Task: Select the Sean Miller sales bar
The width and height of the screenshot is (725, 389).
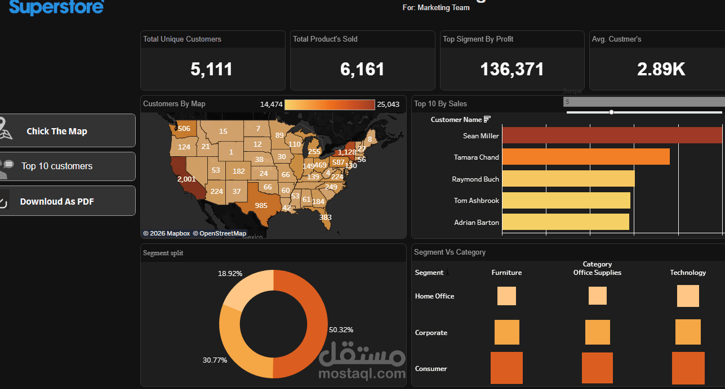Action: tap(612, 135)
